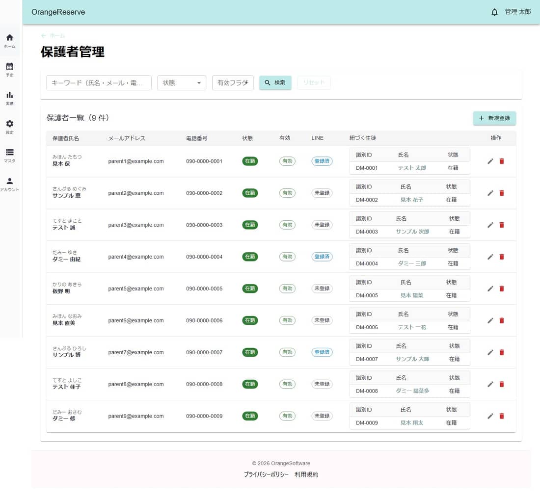Viewport: 540px width, 497px height.
Task: Delete parent1@example.com row with trash icon
Action: click(502, 161)
